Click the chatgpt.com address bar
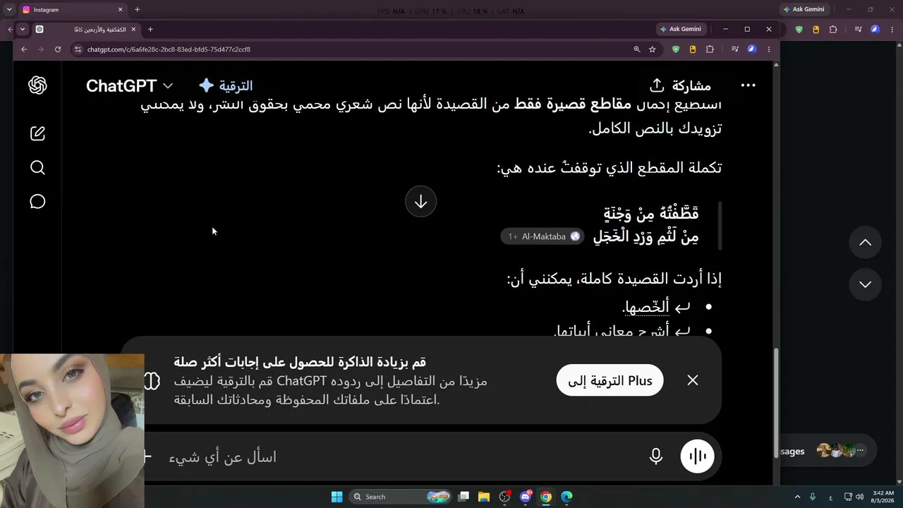The width and height of the screenshot is (903, 508). [353, 49]
